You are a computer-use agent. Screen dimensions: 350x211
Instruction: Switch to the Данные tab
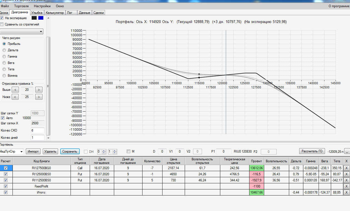click(84, 13)
